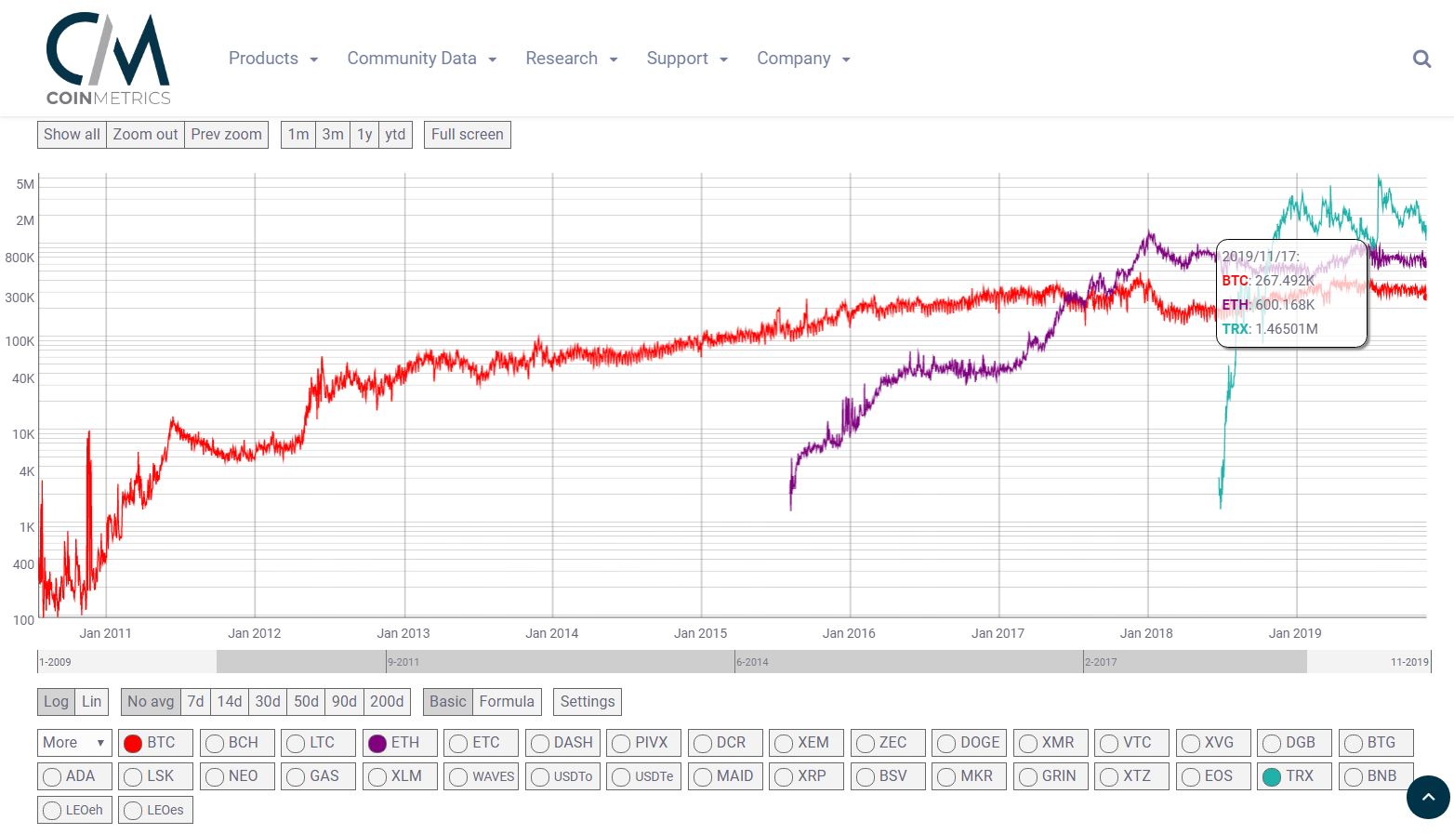The image size is (1454, 834).
Task: Enable the XLM series
Action: [400, 776]
